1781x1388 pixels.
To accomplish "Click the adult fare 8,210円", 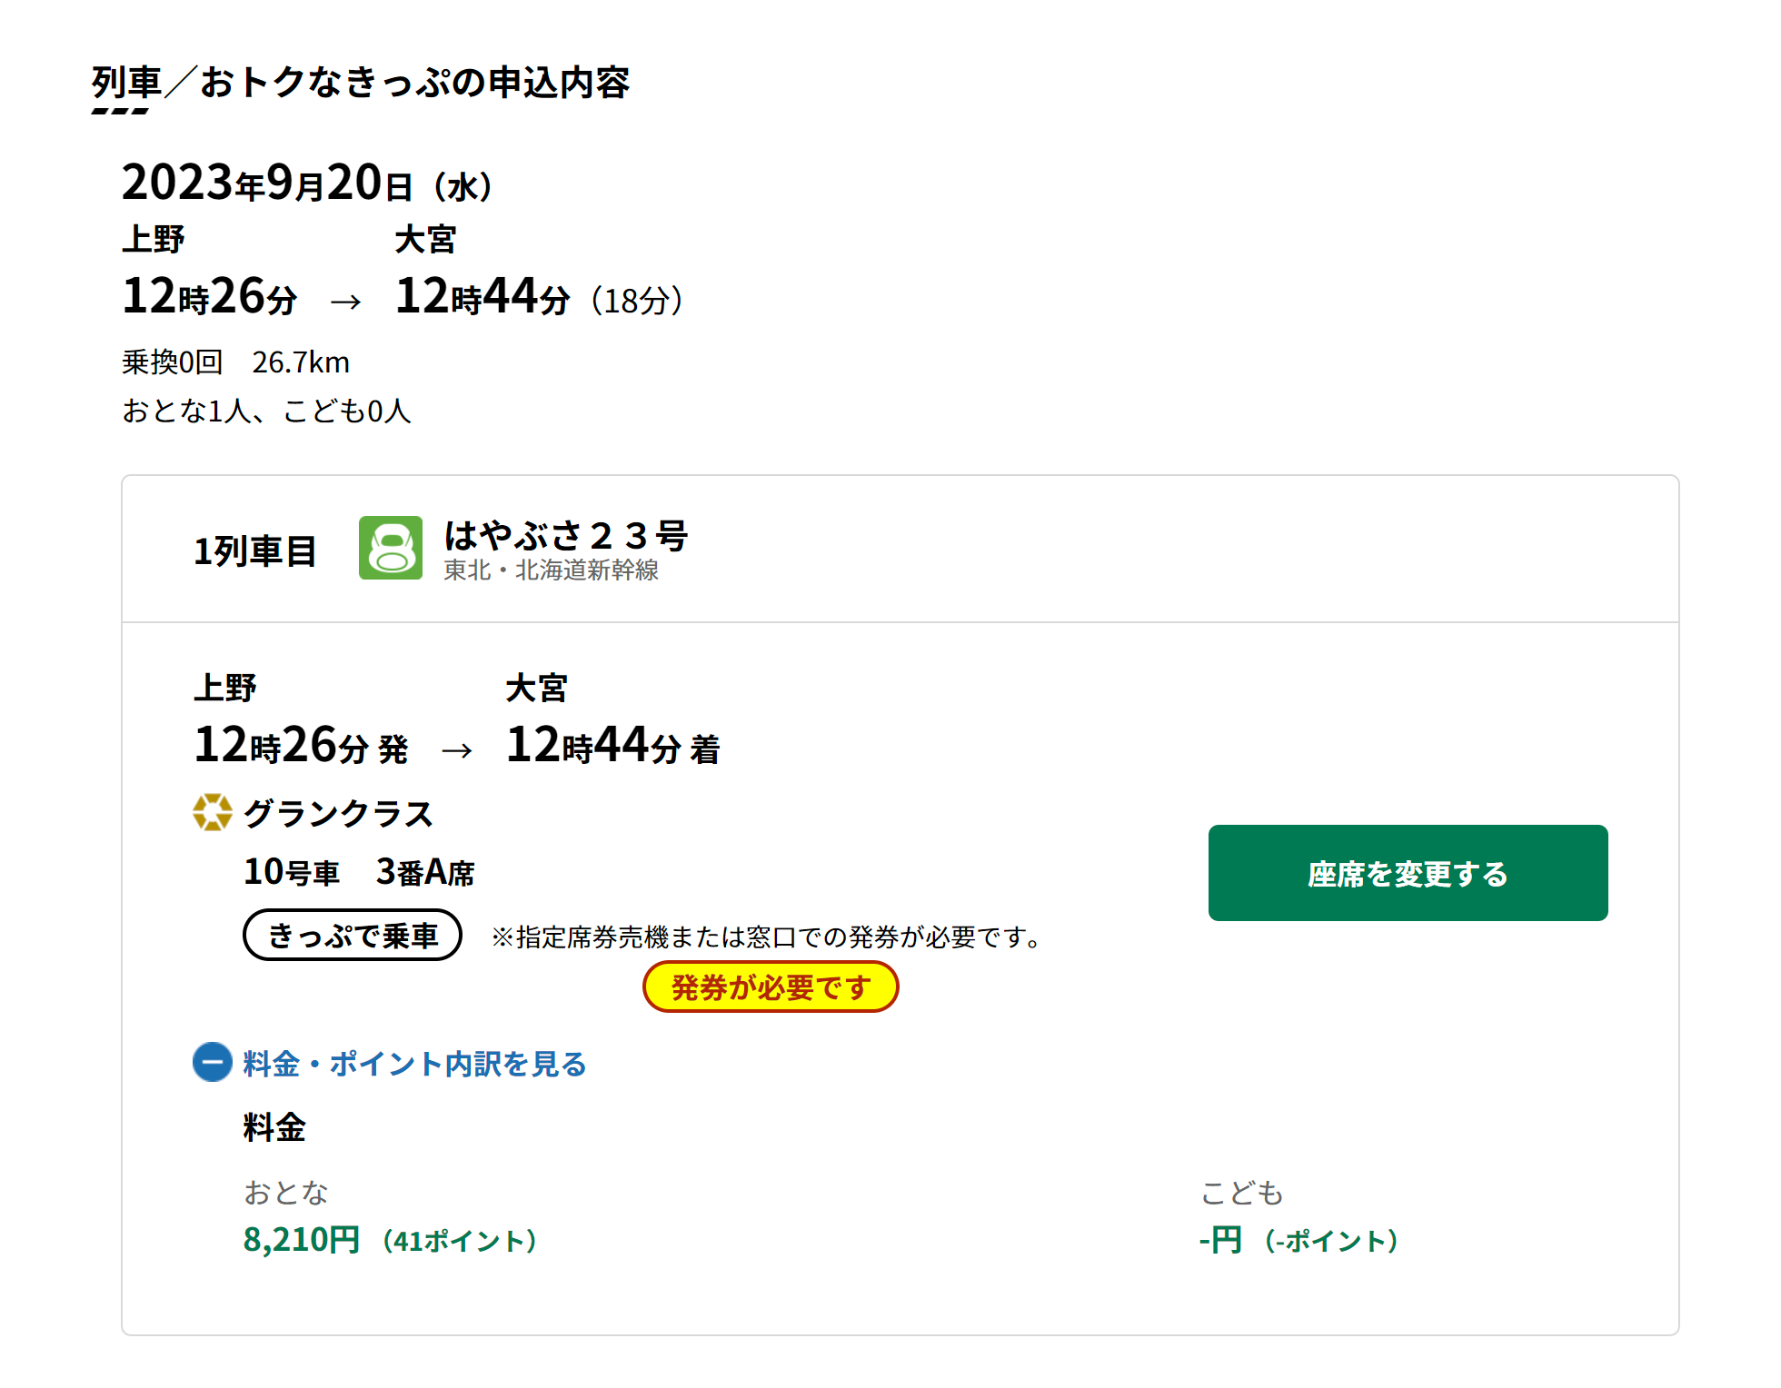I will (x=302, y=1240).
